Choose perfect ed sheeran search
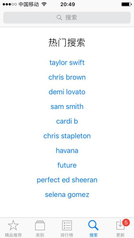Screen dimensions: 134x238 67,180
